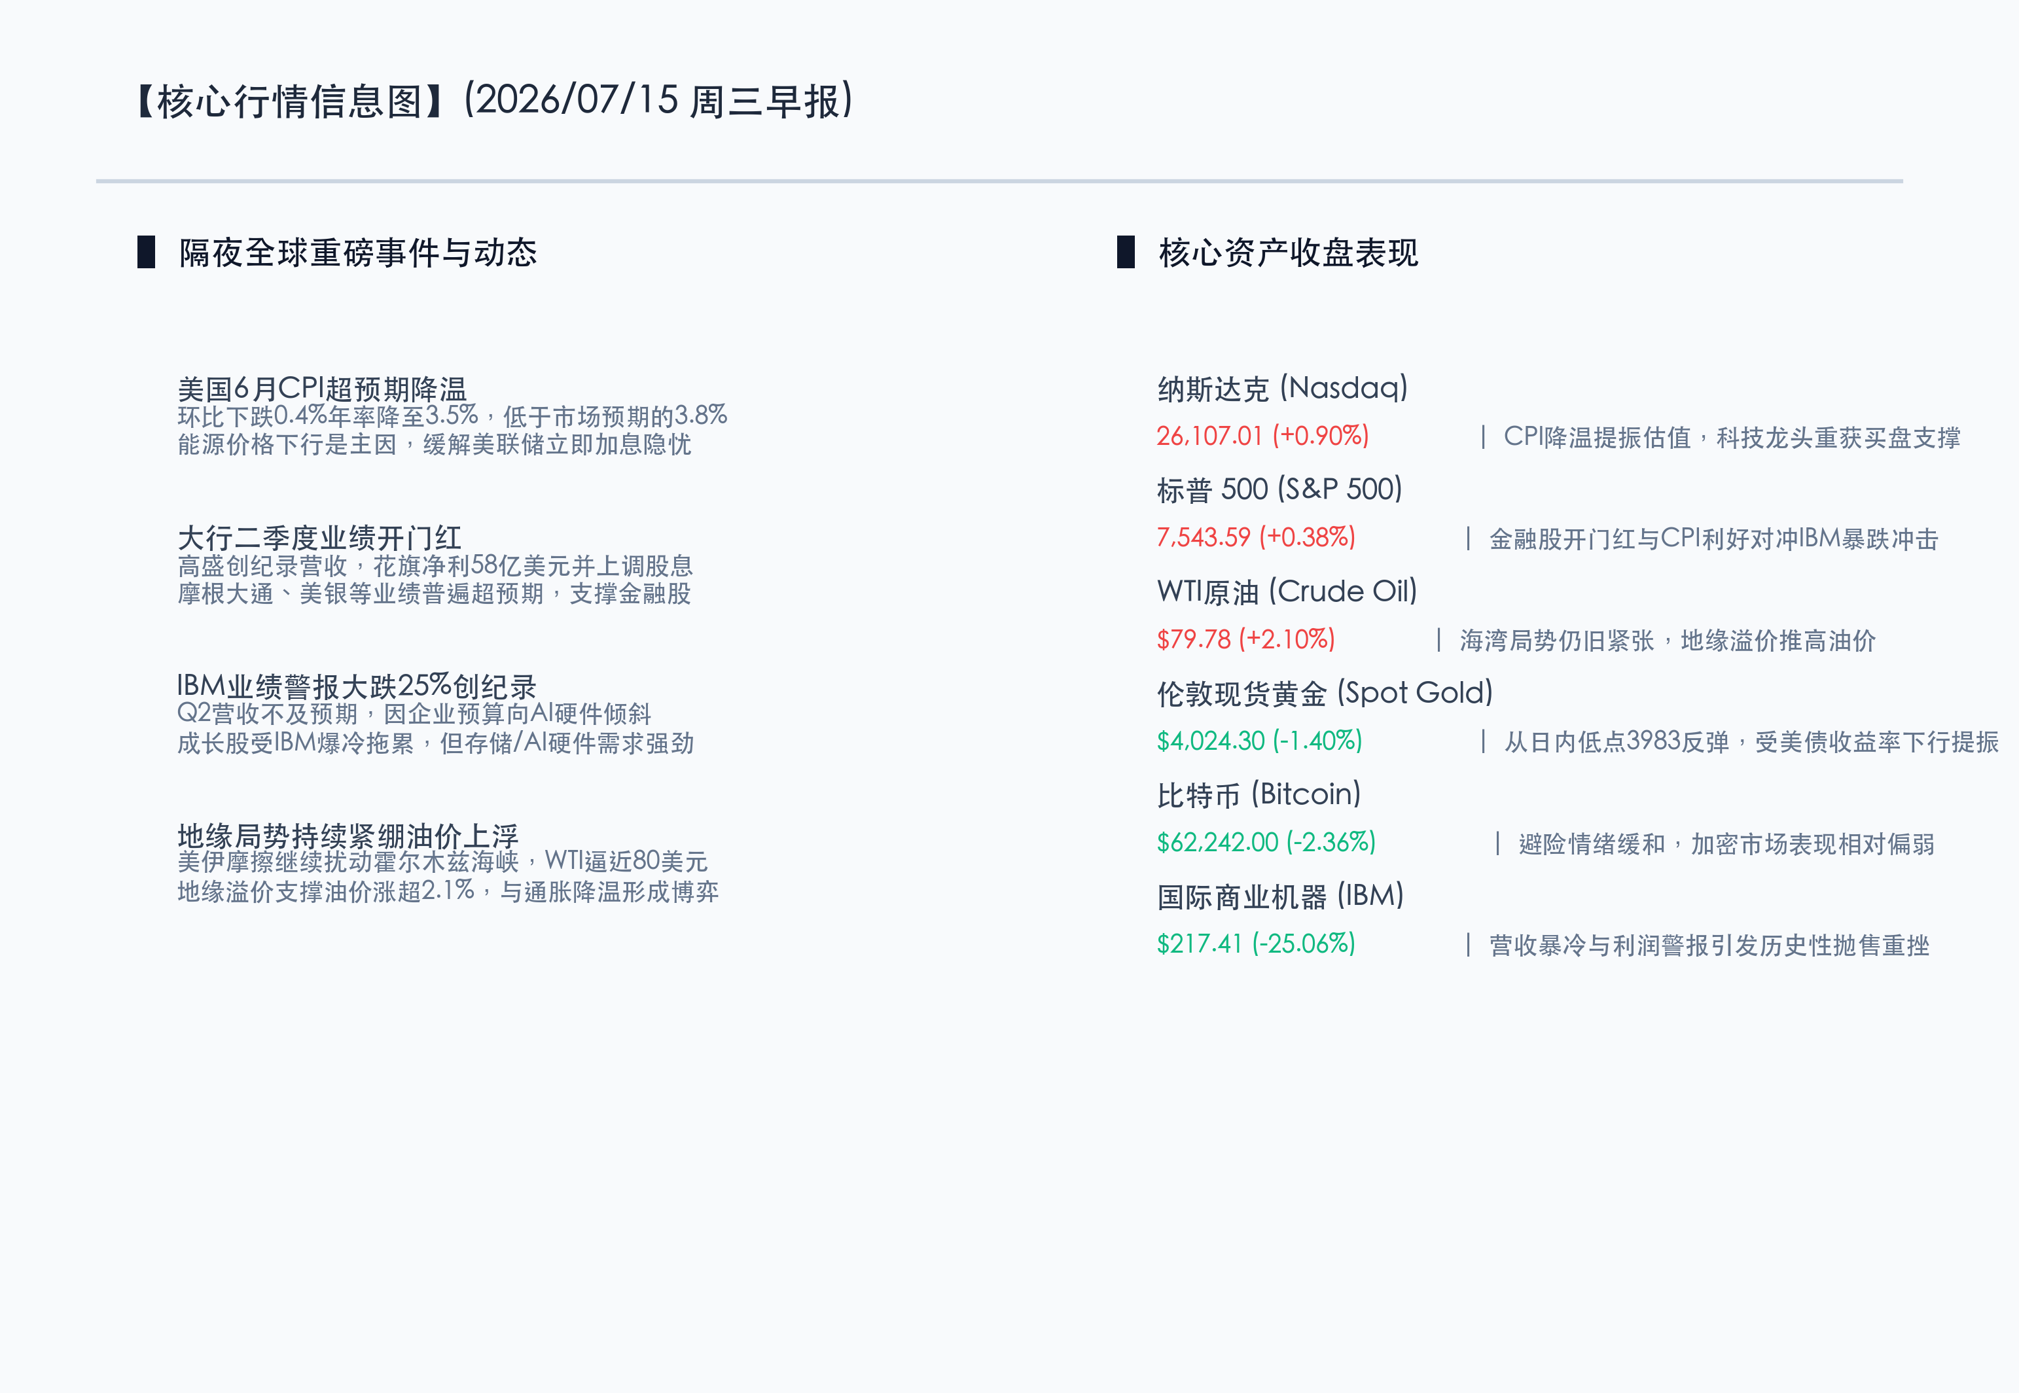Click the headline IBM业绩警报大跌25%创纪录
This screenshot has height=1393, width=2019.
pyautogui.click(x=356, y=686)
